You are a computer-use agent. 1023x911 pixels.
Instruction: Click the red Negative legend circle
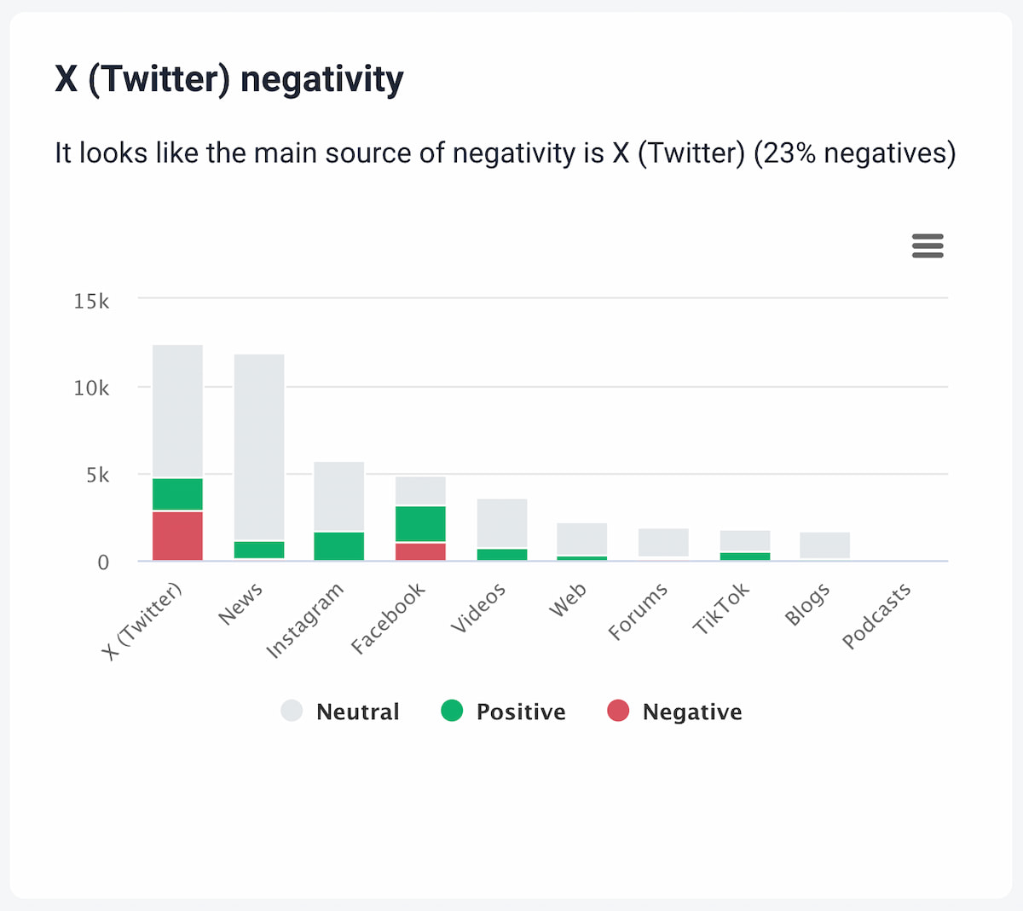click(618, 711)
